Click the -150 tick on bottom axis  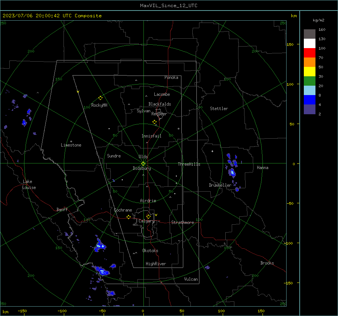click(22, 311)
